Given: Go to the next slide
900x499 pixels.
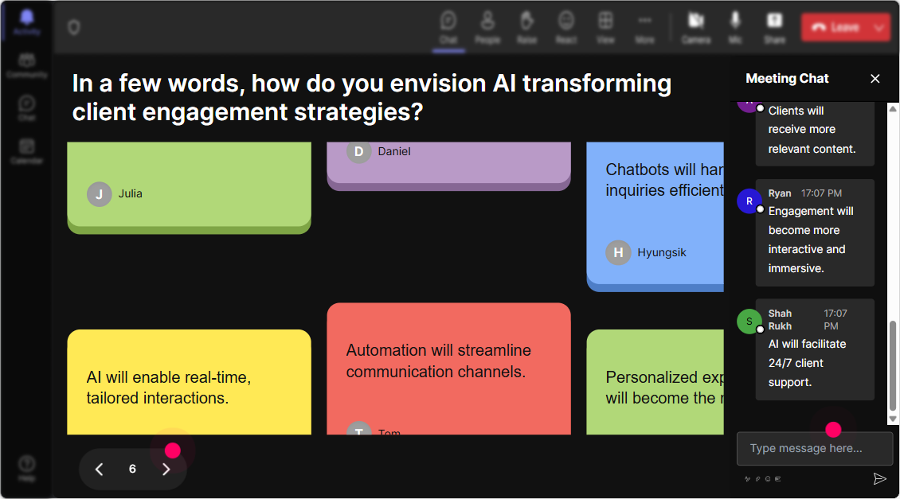Looking at the screenshot, I should click(x=166, y=470).
